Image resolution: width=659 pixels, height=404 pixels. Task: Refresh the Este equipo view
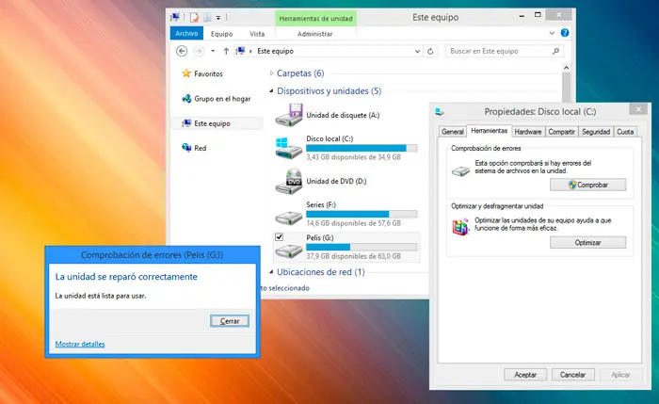click(x=430, y=51)
